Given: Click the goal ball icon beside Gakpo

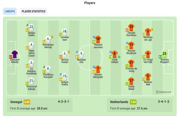Looking at the screenshot, I should click(x=119, y=57).
